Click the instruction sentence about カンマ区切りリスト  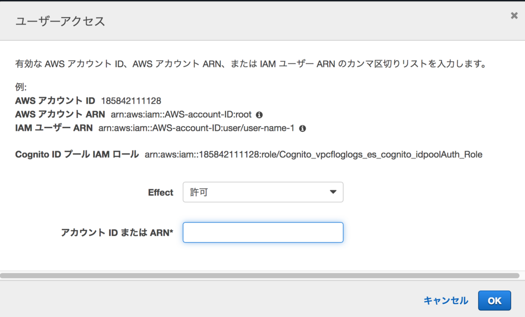(251, 64)
